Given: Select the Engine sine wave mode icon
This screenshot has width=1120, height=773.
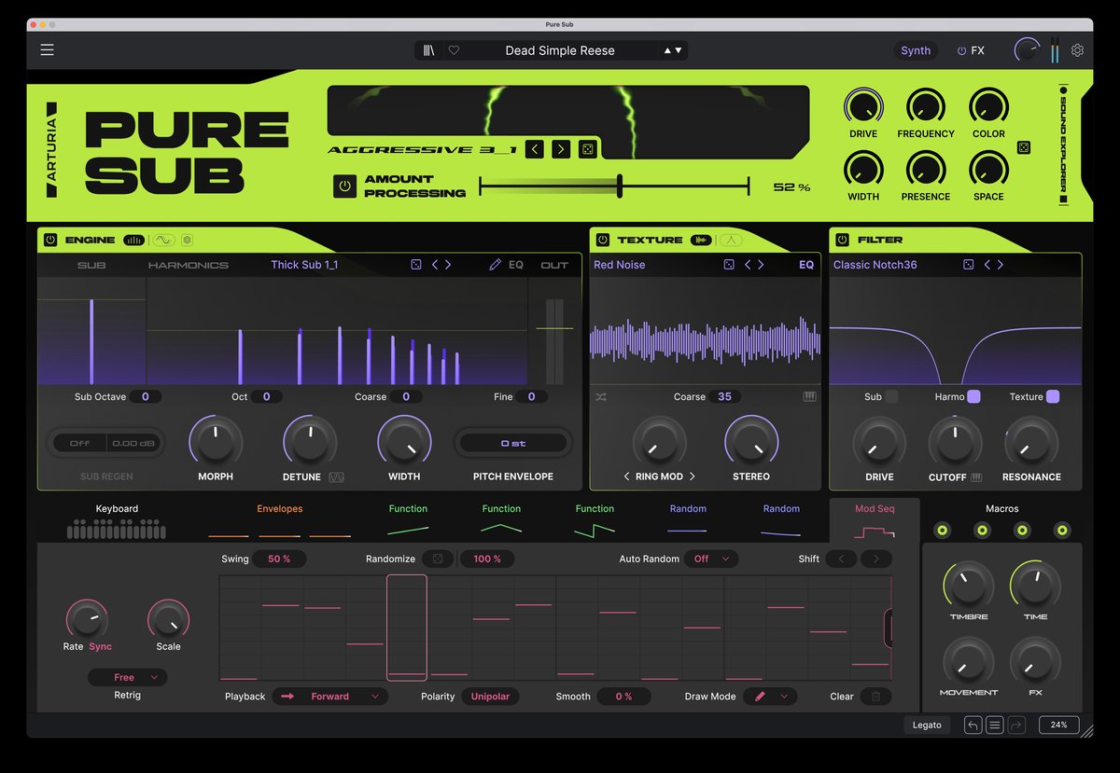Looking at the screenshot, I should click(164, 240).
